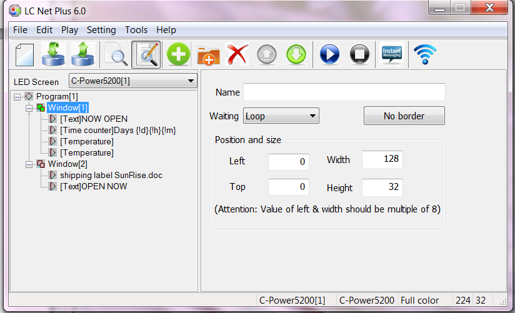
Task: Click the red X Delete icon
Action: 237,54
